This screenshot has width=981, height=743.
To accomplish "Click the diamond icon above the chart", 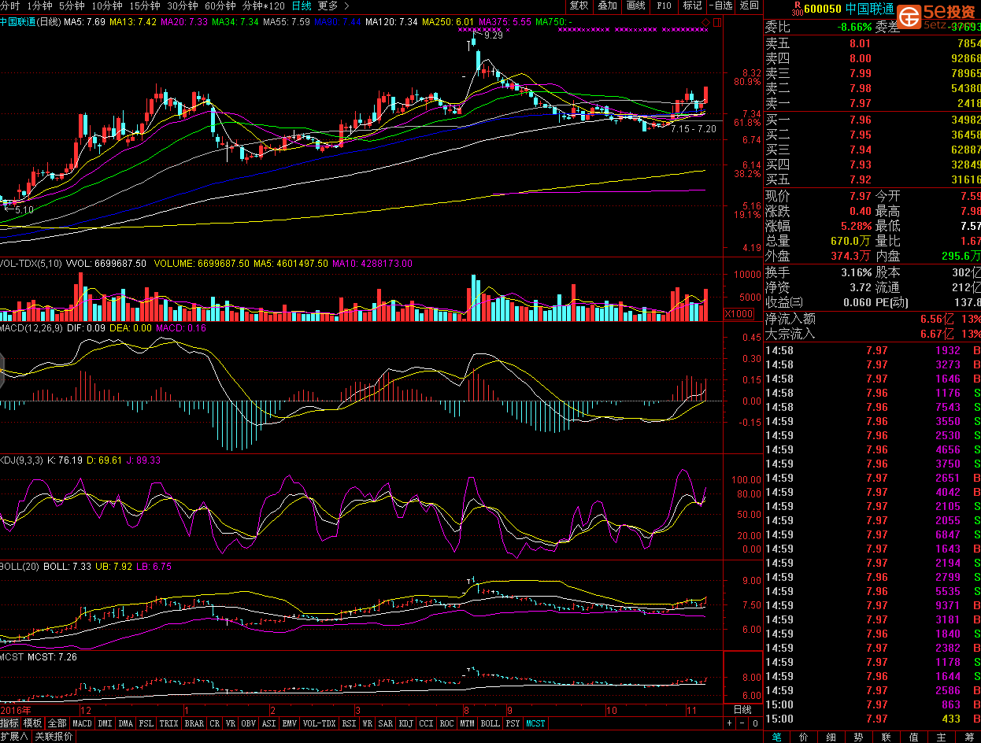I will (705, 22).
